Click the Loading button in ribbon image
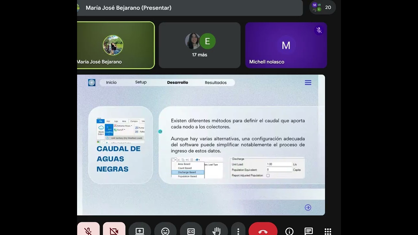 [x=109, y=130]
